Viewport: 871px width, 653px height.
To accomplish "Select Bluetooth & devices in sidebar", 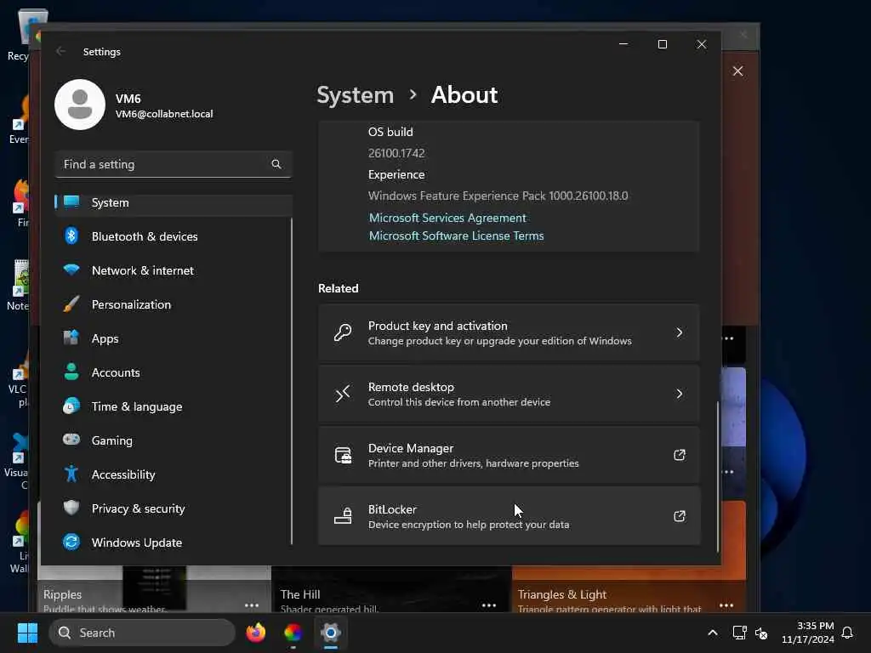I will pos(174,236).
